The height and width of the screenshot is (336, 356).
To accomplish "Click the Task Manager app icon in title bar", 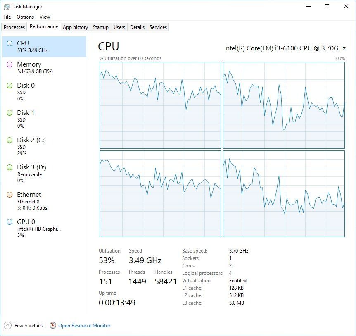I will (x=7, y=7).
